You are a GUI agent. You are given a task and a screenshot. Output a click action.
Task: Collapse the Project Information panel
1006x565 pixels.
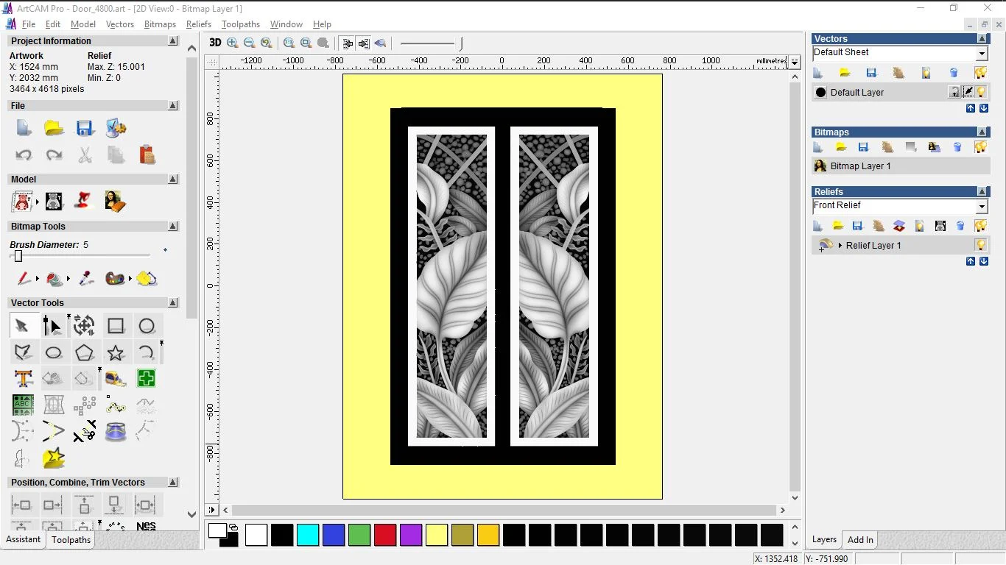coord(173,40)
